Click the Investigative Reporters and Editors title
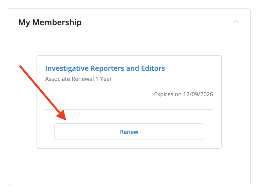Screen dimensions: 262x192 click(x=105, y=68)
